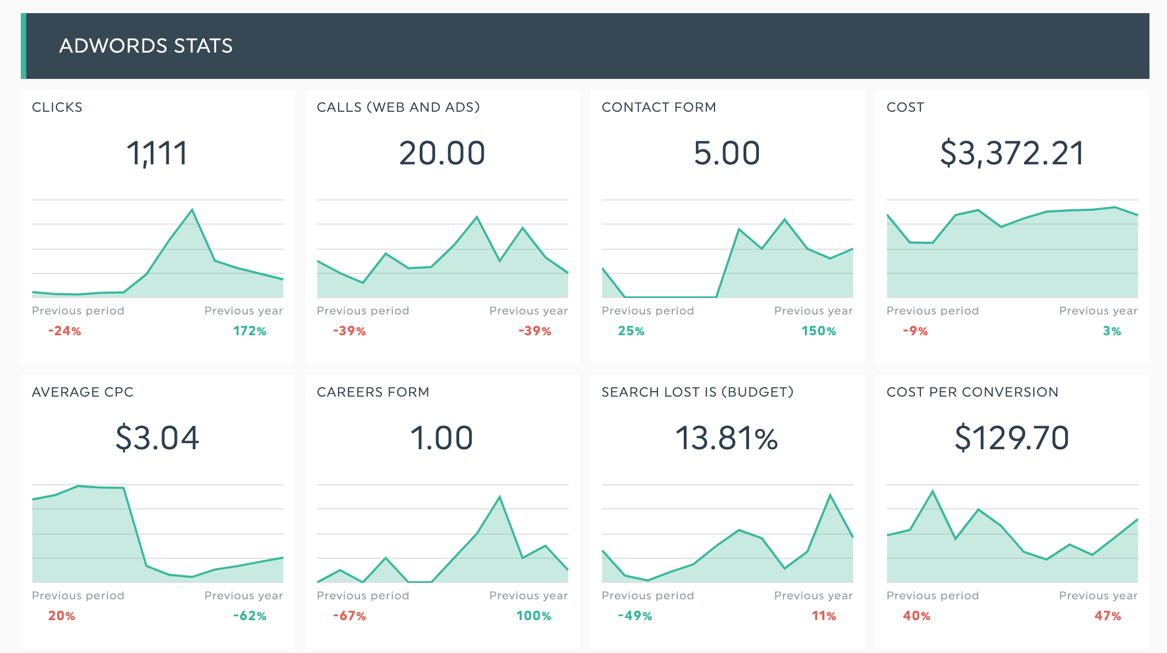This screenshot has width=1167, height=653.
Task: Click the Previous period label under Clicks
Action: pos(78,311)
